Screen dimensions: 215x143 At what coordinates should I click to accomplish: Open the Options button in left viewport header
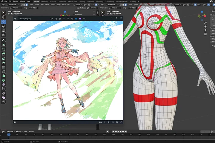pyautogui.click(x=93, y=8)
